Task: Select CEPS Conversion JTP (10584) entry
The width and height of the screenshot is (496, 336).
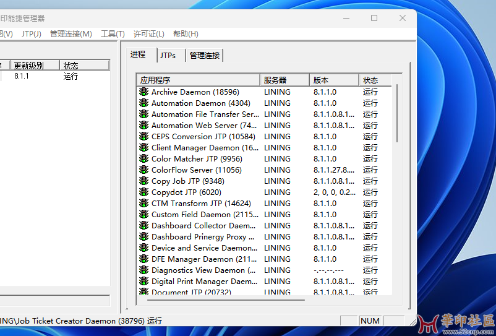Action: coord(203,137)
